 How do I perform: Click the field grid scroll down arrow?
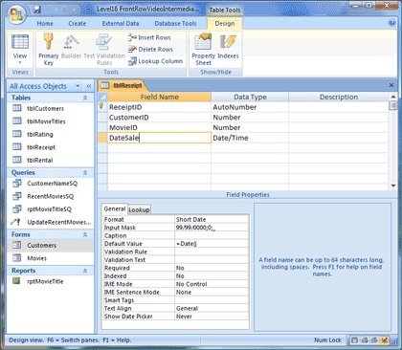393,186
